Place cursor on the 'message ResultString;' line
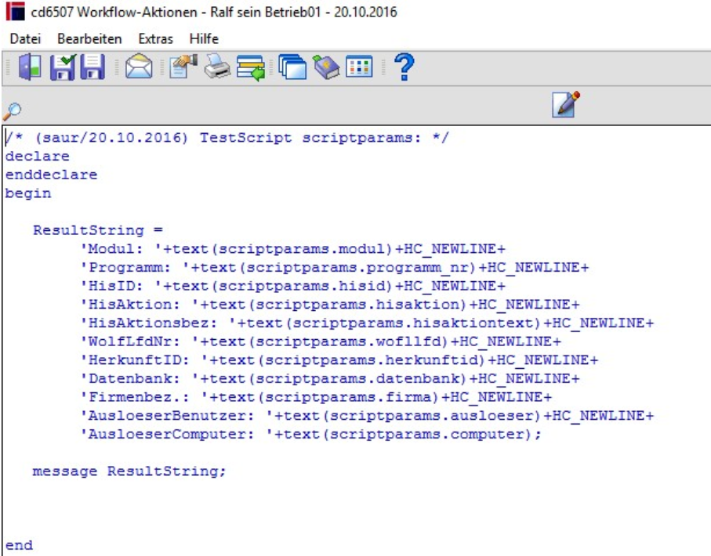Viewport: 711px width, 556px height. pos(129,471)
